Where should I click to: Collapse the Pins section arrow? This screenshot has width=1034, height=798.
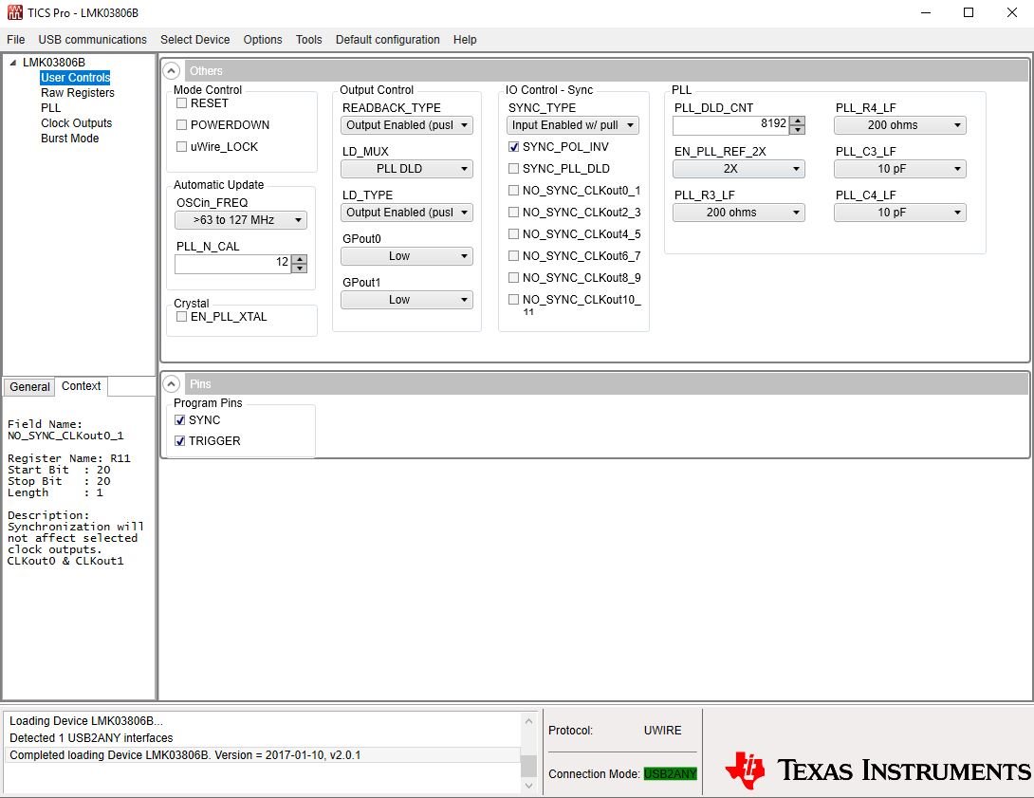tap(172, 384)
